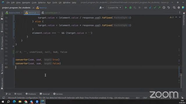This screenshot has width=186, height=104.
Task: Click the warnings count inspection indicator
Action: point(172,17)
